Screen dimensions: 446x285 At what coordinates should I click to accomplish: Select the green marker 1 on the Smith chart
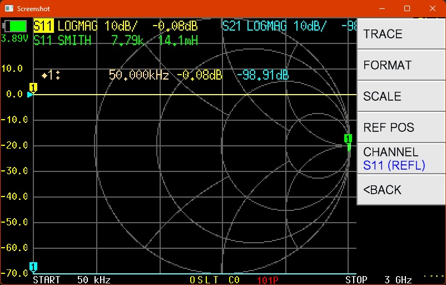tap(348, 139)
